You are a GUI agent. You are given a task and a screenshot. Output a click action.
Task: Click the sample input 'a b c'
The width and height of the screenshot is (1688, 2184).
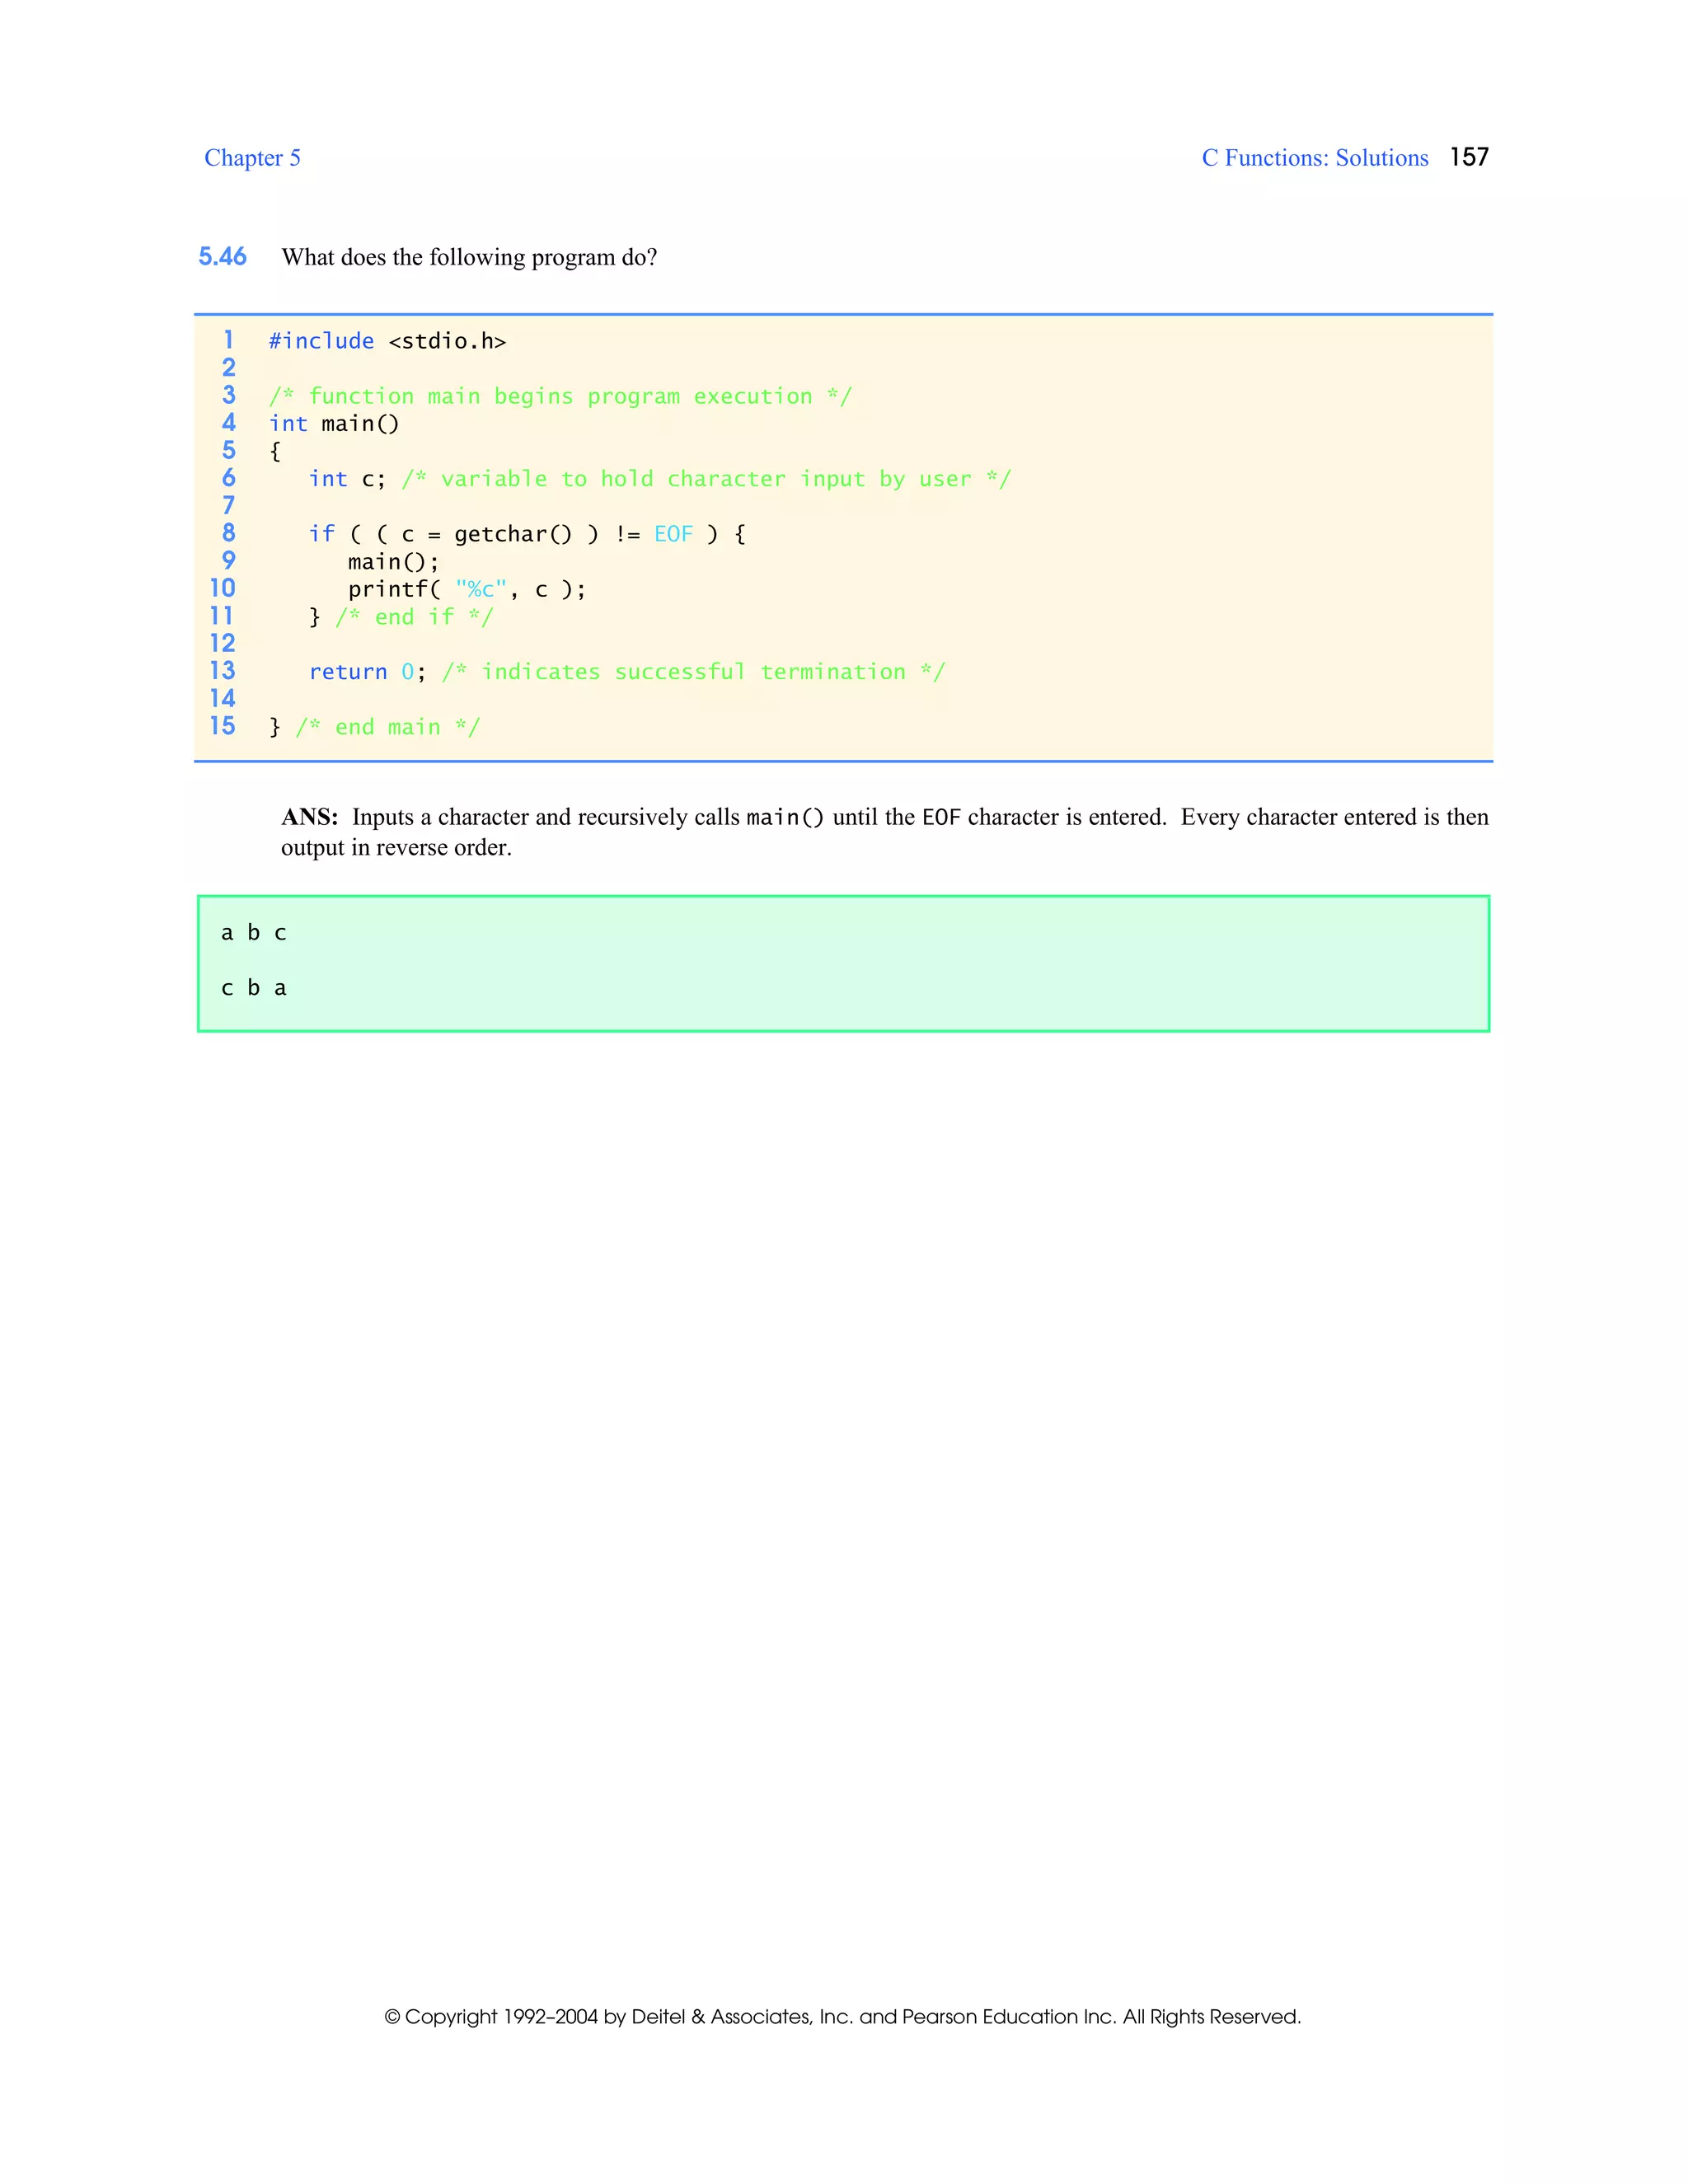254,933
